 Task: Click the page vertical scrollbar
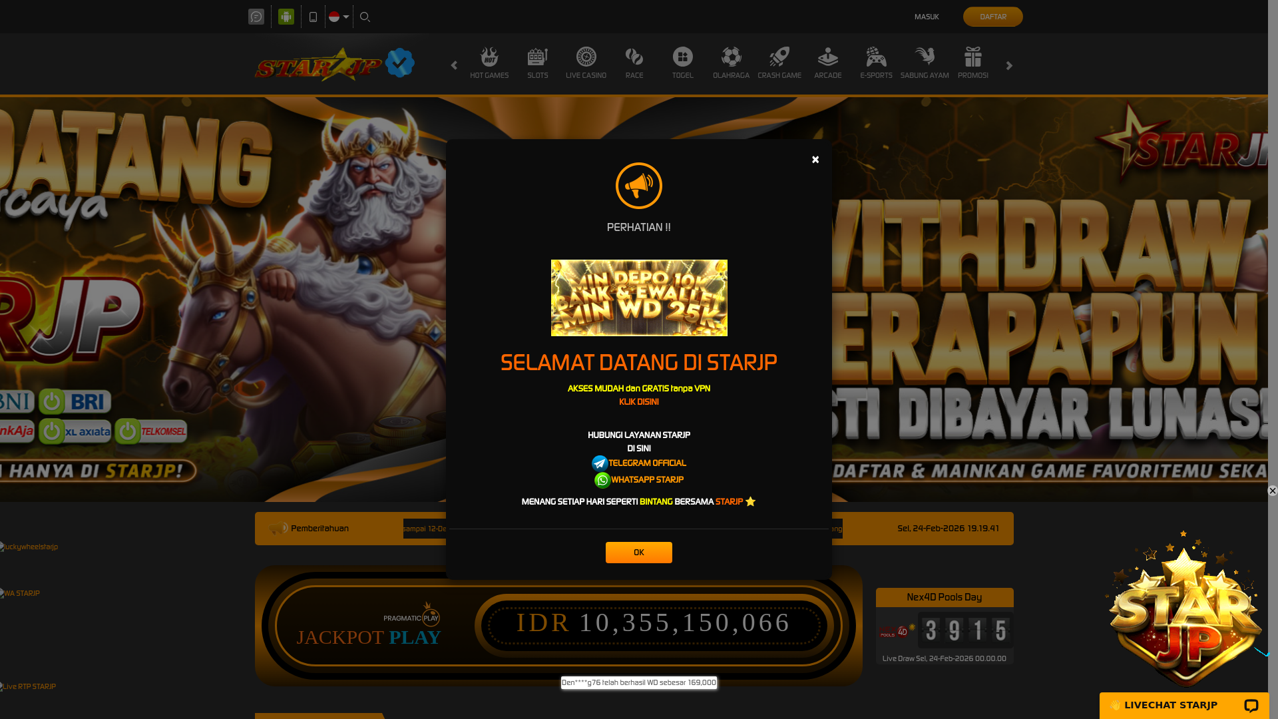(x=1273, y=359)
